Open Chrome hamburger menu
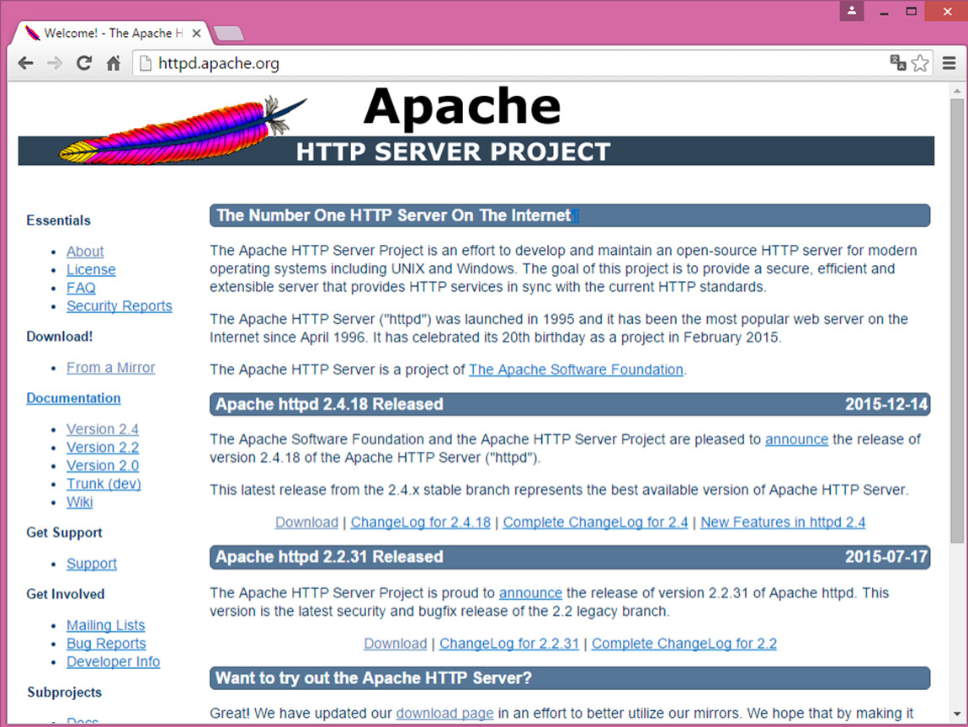Image resolution: width=968 pixels, height=727 pixels. [949, 63]
